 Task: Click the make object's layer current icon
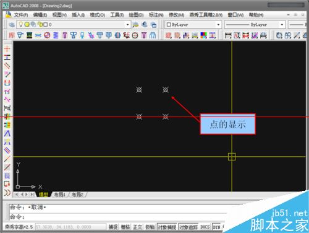[x=135, y=25]
